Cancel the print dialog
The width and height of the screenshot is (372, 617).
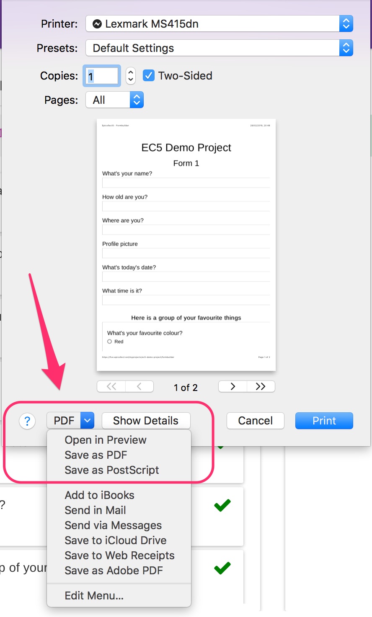tap(255, 421)
